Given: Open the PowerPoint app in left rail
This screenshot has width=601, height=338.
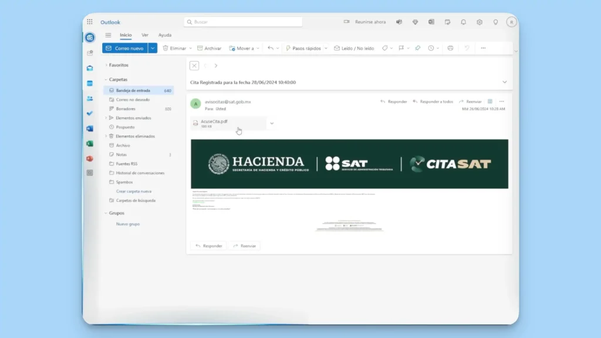Looking at the screenshot, I should (x=90, y=158).
